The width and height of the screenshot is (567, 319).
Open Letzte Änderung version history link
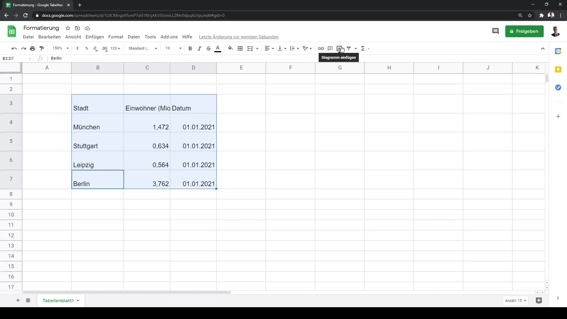click(x=239, y=37)
